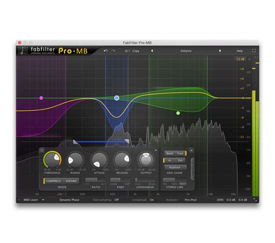Select the blue mid band handle

(117, 98)
